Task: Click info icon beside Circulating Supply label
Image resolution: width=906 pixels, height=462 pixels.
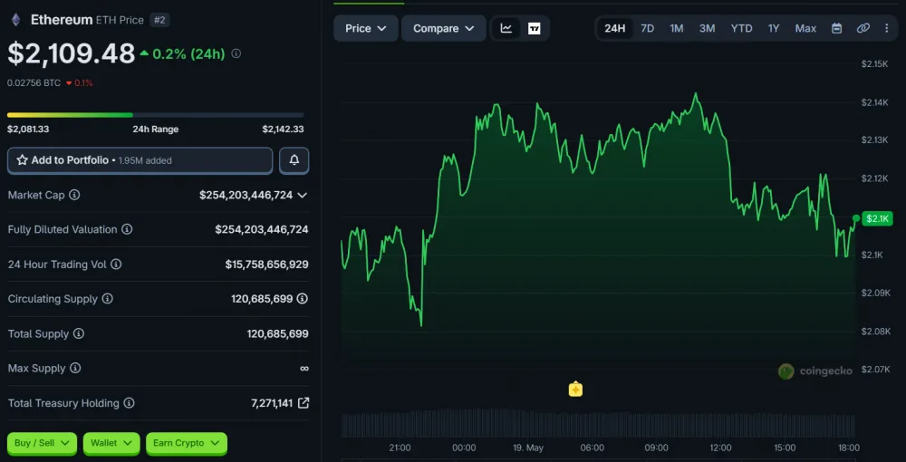Action: [x=107, y=299]
